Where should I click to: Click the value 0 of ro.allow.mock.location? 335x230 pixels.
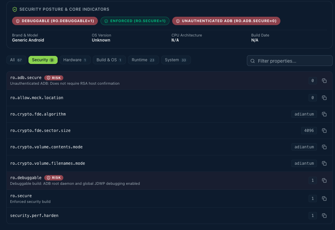313,98
